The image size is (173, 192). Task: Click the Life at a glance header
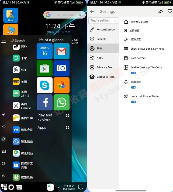pyautogui.click(x=50, y=40)
